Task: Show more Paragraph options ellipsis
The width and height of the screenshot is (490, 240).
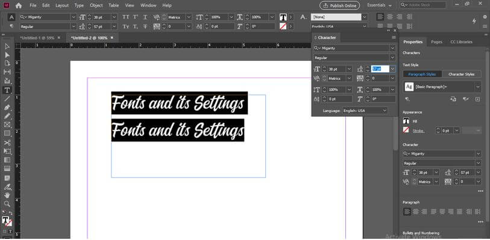Action: (480, 221)
